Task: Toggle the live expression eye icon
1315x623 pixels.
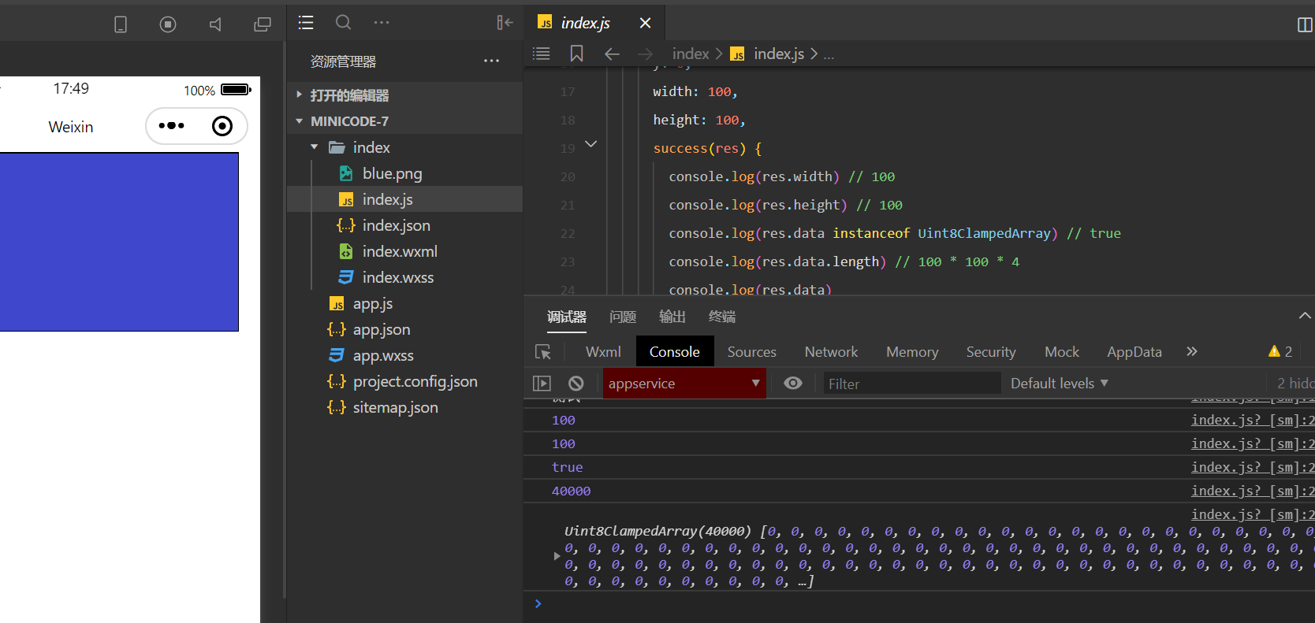Action: [793, 384]
